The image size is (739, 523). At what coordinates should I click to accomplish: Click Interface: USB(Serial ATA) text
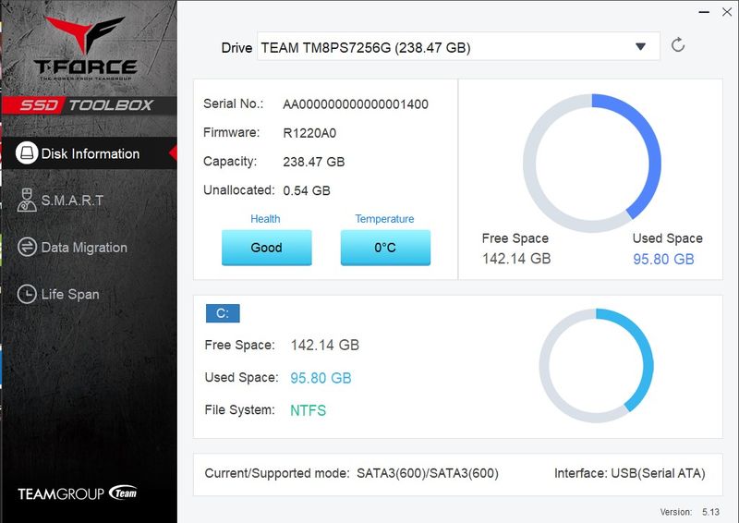click(x=630, y=473)
